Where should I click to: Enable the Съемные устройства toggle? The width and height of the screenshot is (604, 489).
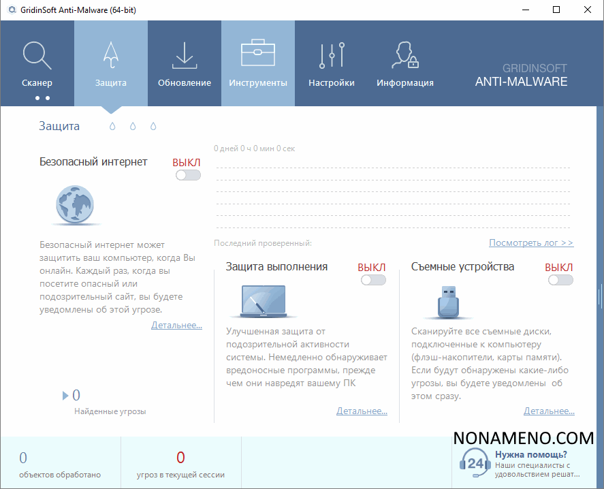click(x=560, y=280)
